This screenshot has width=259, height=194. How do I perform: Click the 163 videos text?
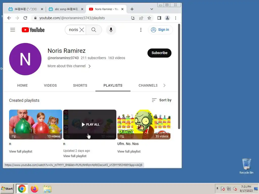[x=117, y=58]
